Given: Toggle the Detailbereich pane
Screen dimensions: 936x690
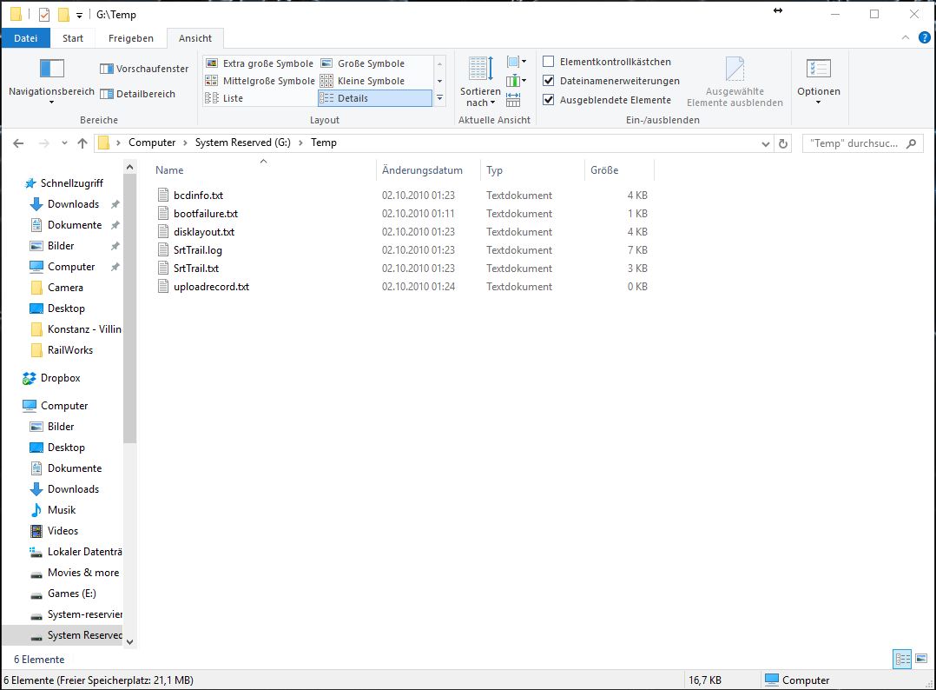Looking at the screenshot, I should (x=138, y=94).
